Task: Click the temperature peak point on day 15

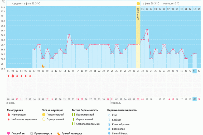Action: click(69, 35)
